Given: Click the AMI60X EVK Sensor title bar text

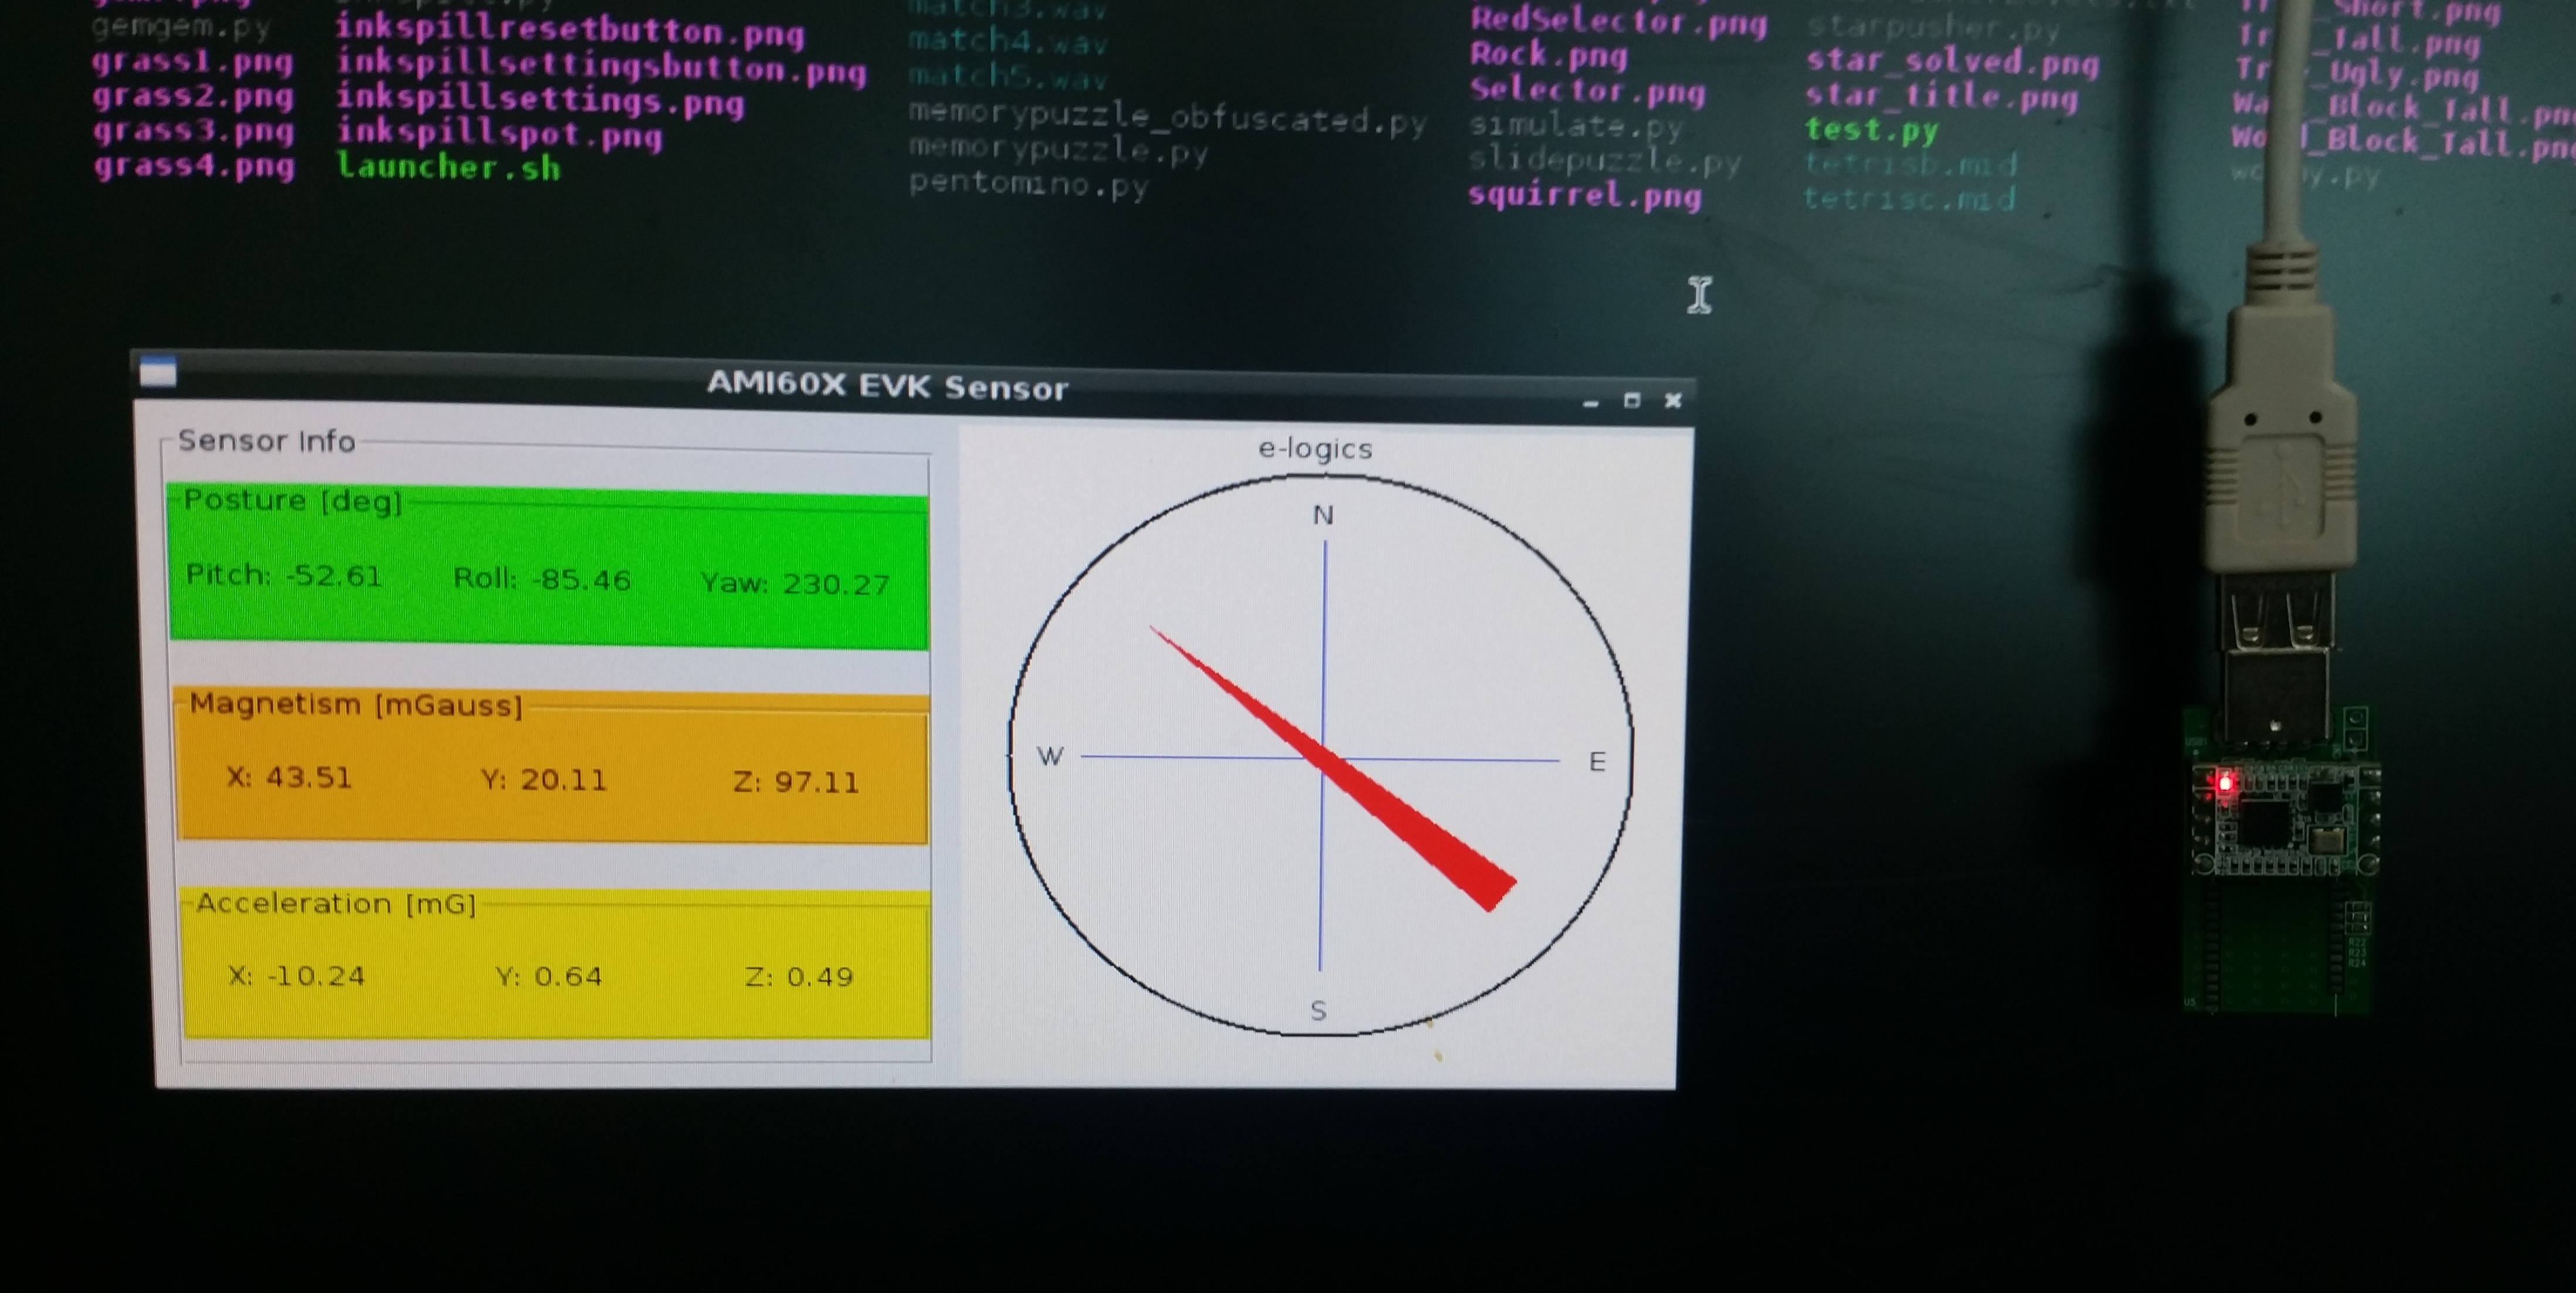Looking at the screenshot, I should [x=887, y=387].
